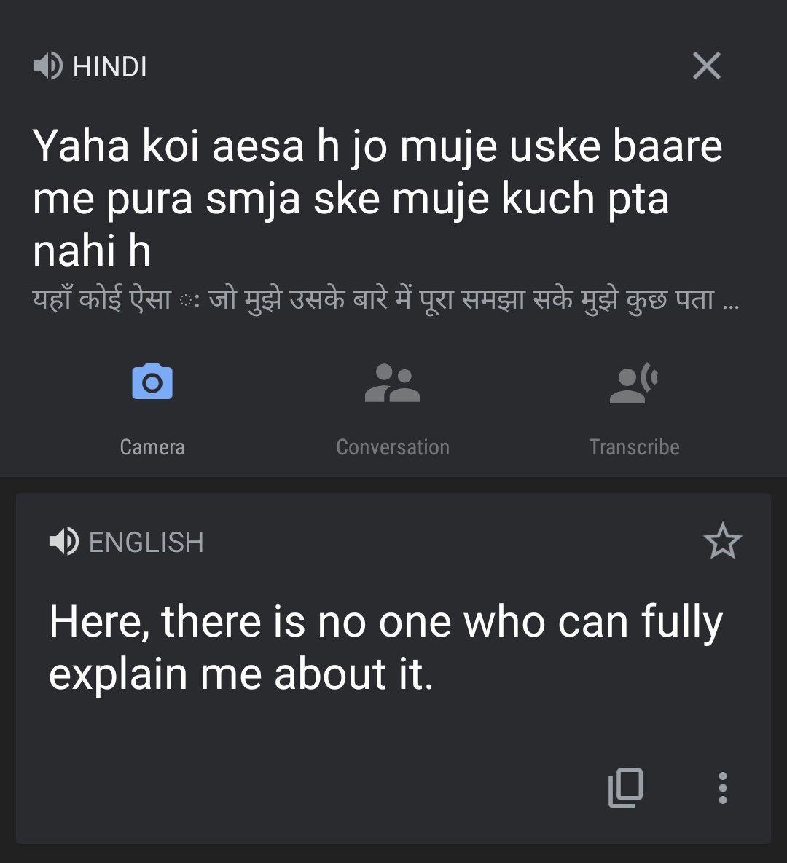Screen dimensions: 787x863
Task: Start Conversation mode via the people icon
Action: pos(392,383)
